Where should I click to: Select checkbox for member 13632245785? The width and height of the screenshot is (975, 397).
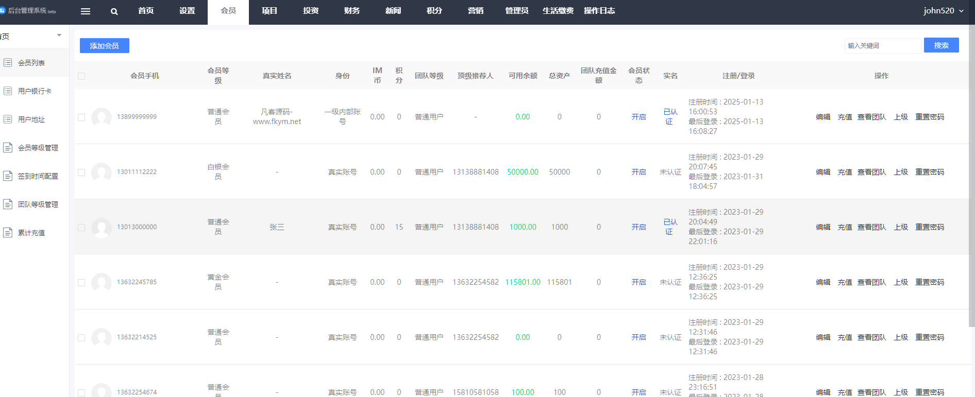[x=81, y=283]
